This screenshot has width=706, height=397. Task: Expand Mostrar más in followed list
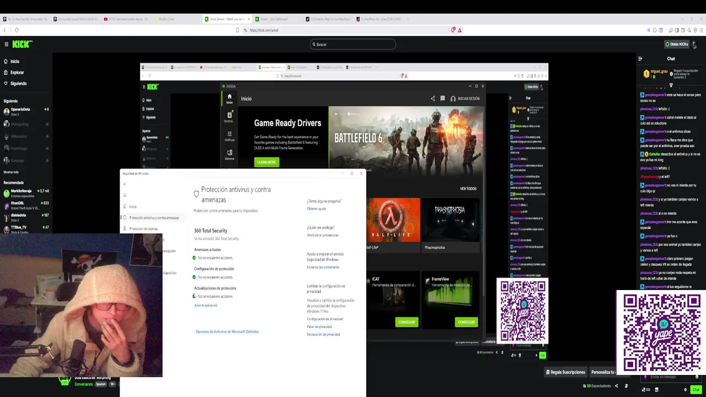pyautogui.click(x=11, y=172)
